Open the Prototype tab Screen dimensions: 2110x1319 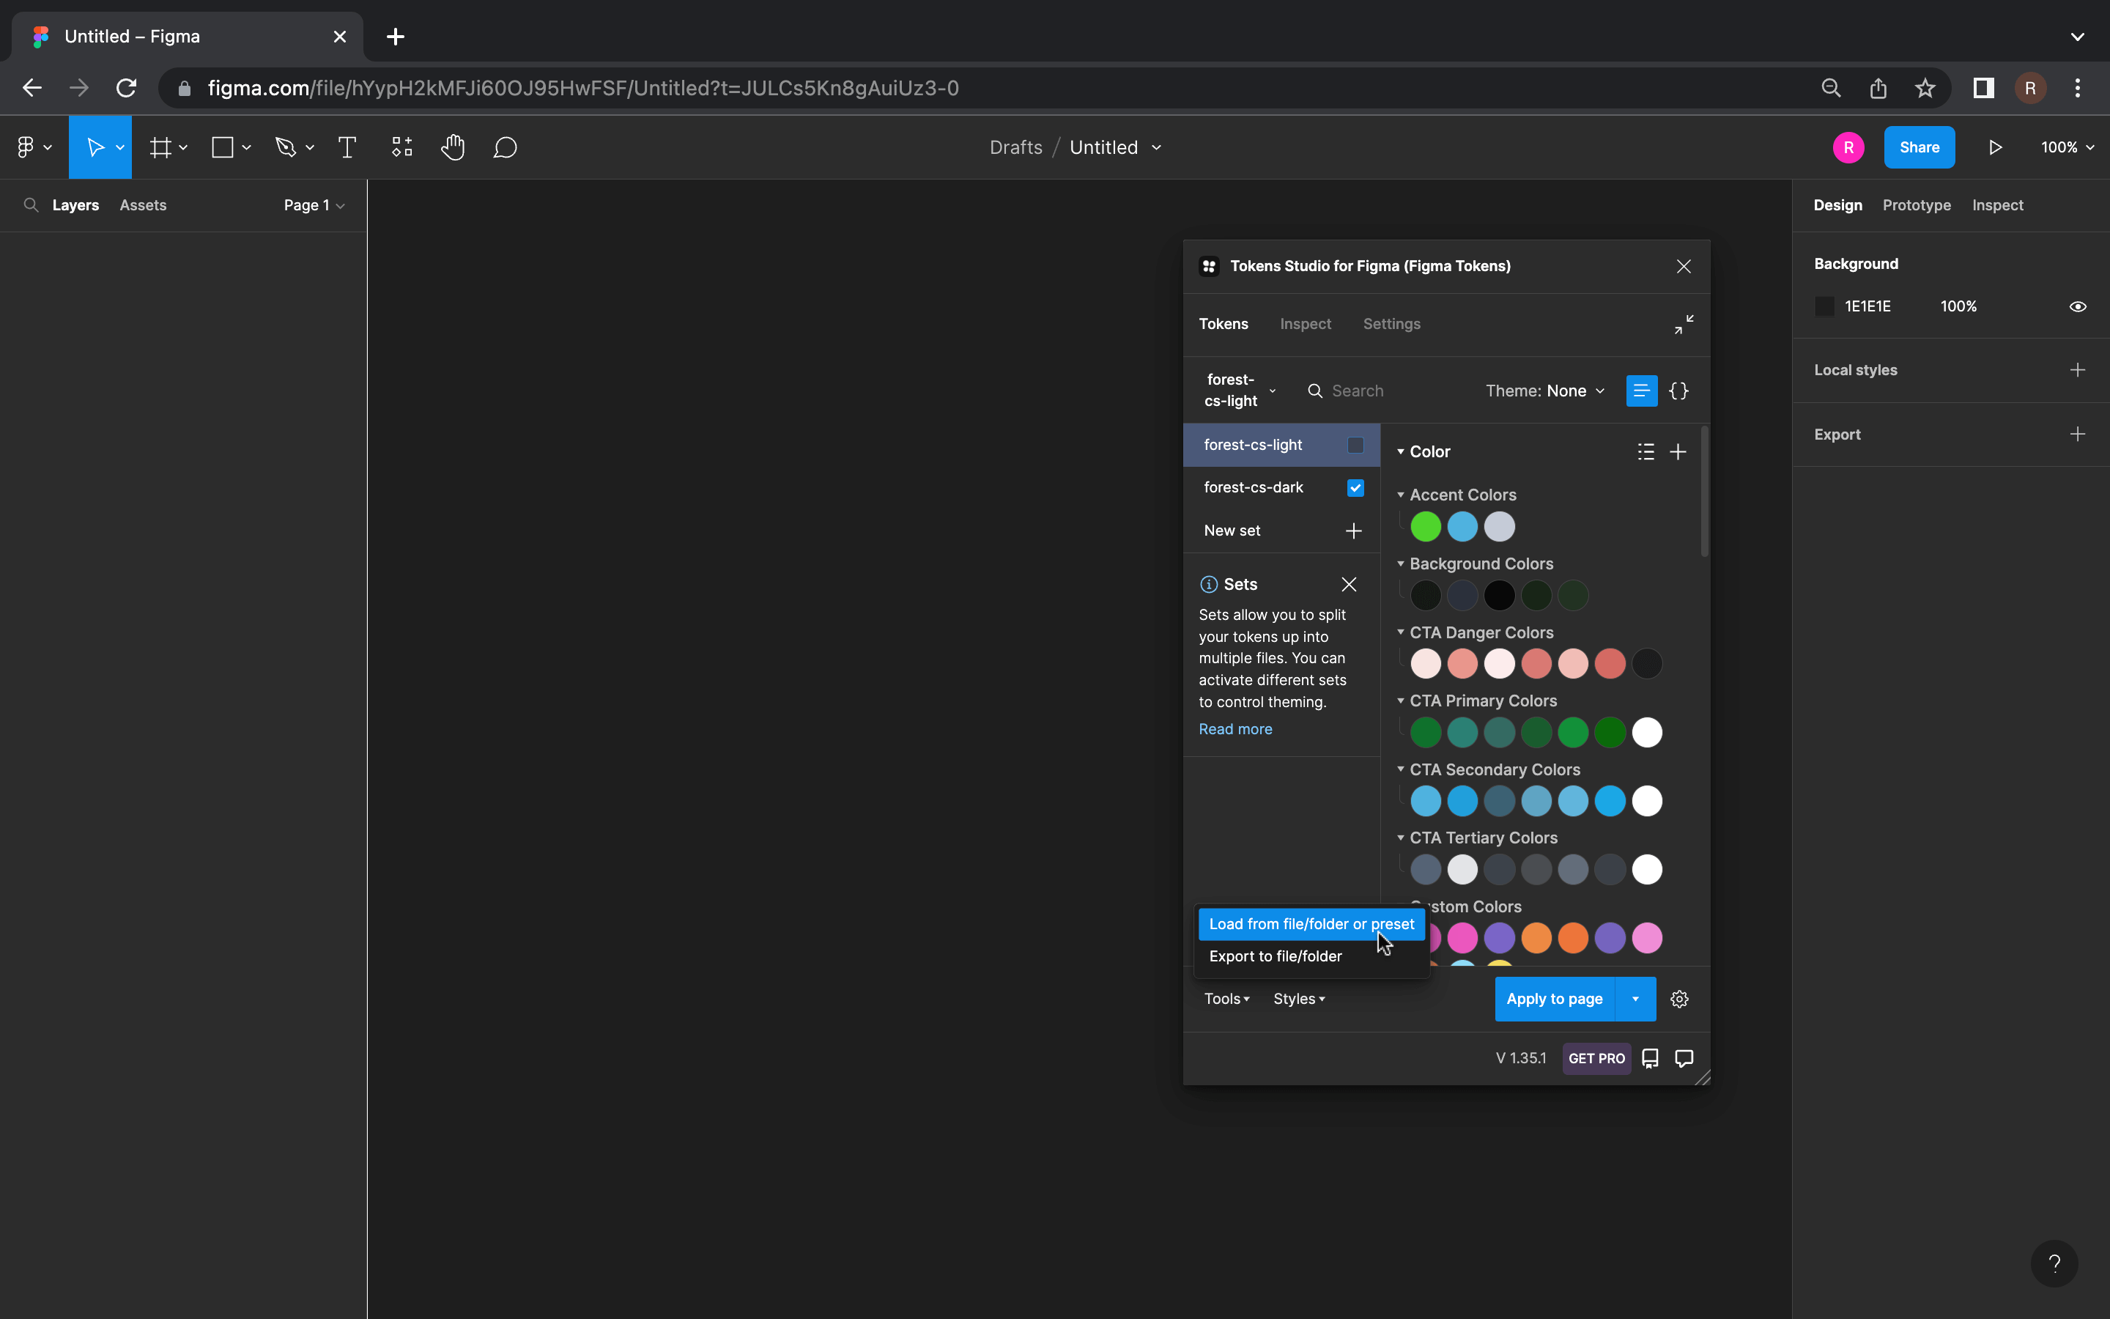[1917, 205]
